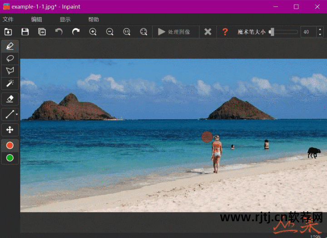
Task: Select the Eraser tool
Action: (10, 99)
